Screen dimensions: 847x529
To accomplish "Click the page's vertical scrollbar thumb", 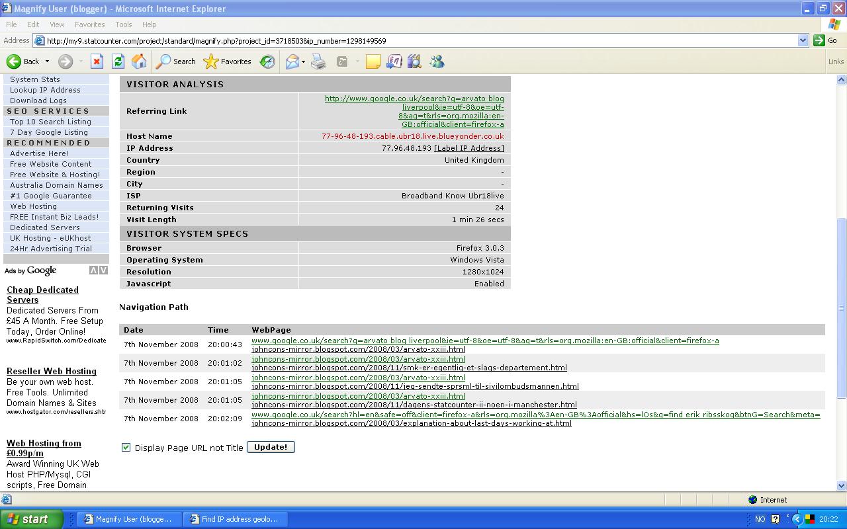I will point(842,307).
